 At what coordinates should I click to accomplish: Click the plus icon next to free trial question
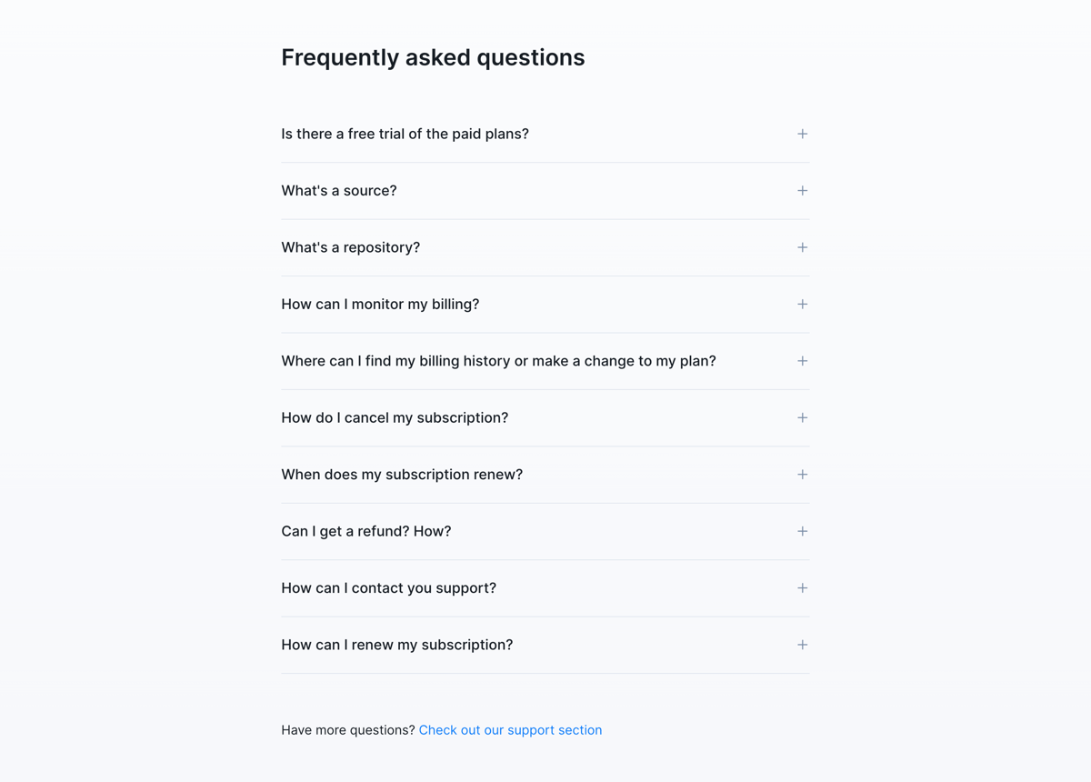[802, 134]
